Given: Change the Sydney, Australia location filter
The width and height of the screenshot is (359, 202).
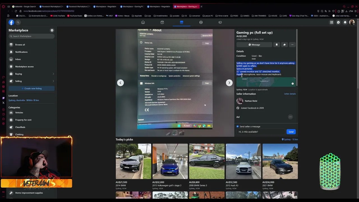Looking at the screenshot, I should pos(24,100).
